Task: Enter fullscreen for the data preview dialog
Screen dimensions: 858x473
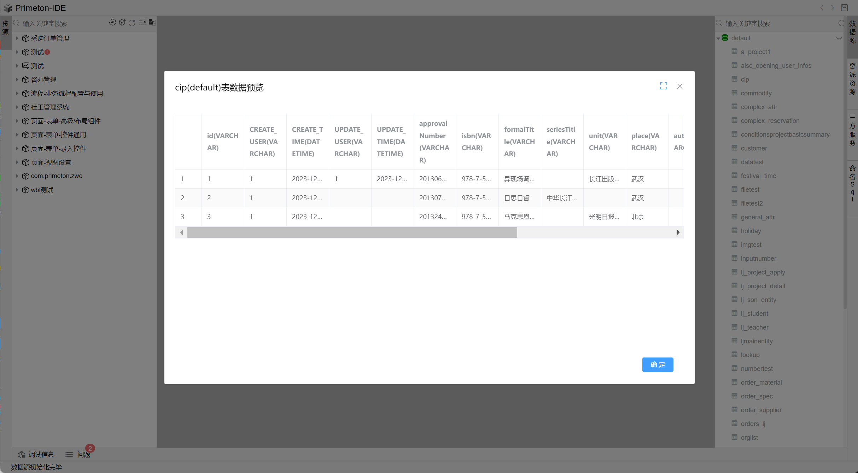Action: (x=663, y=86)
